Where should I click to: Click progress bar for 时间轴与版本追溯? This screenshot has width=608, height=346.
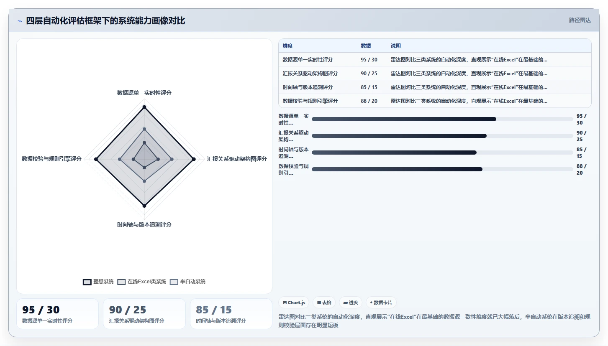point(442,153)
